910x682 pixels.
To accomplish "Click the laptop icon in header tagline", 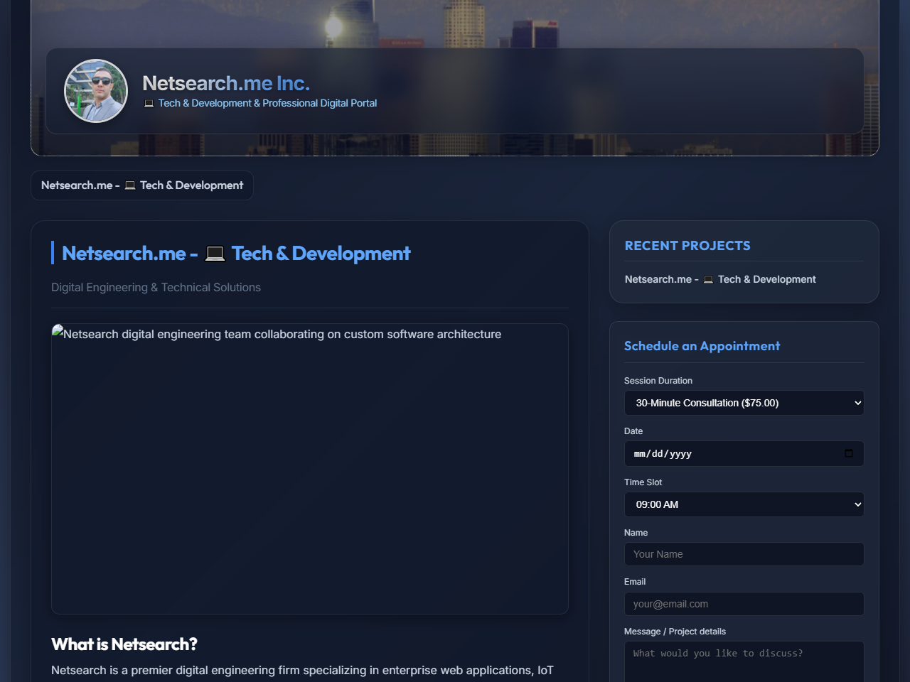I will tap(149, 104).
